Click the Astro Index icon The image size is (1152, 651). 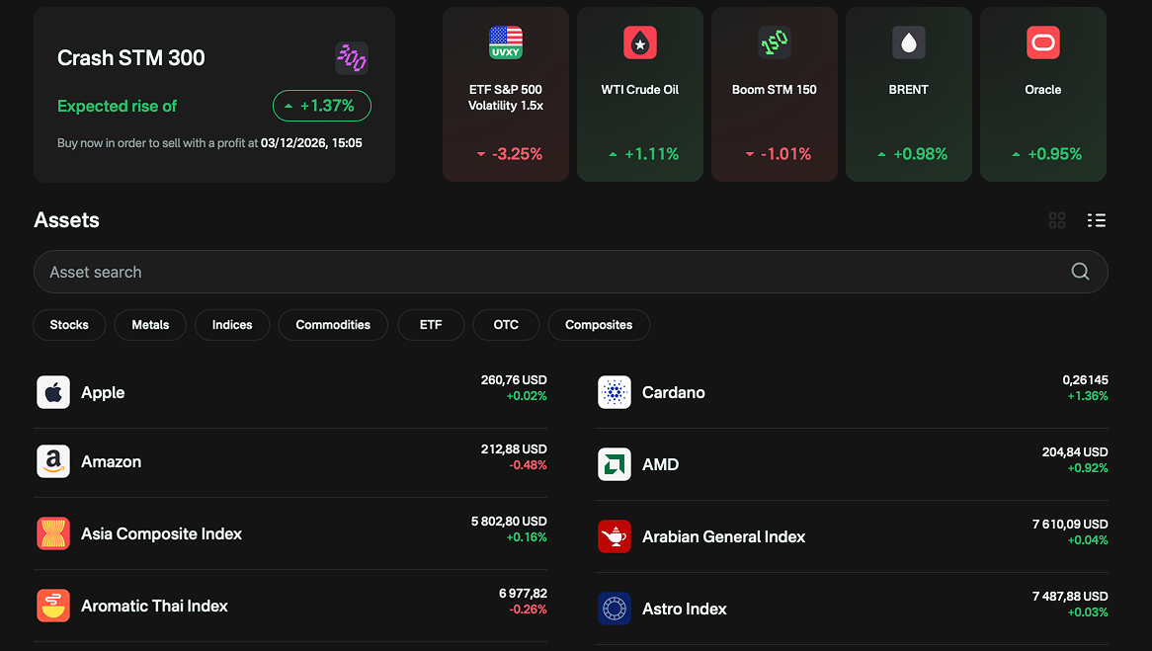pos(615,609)
